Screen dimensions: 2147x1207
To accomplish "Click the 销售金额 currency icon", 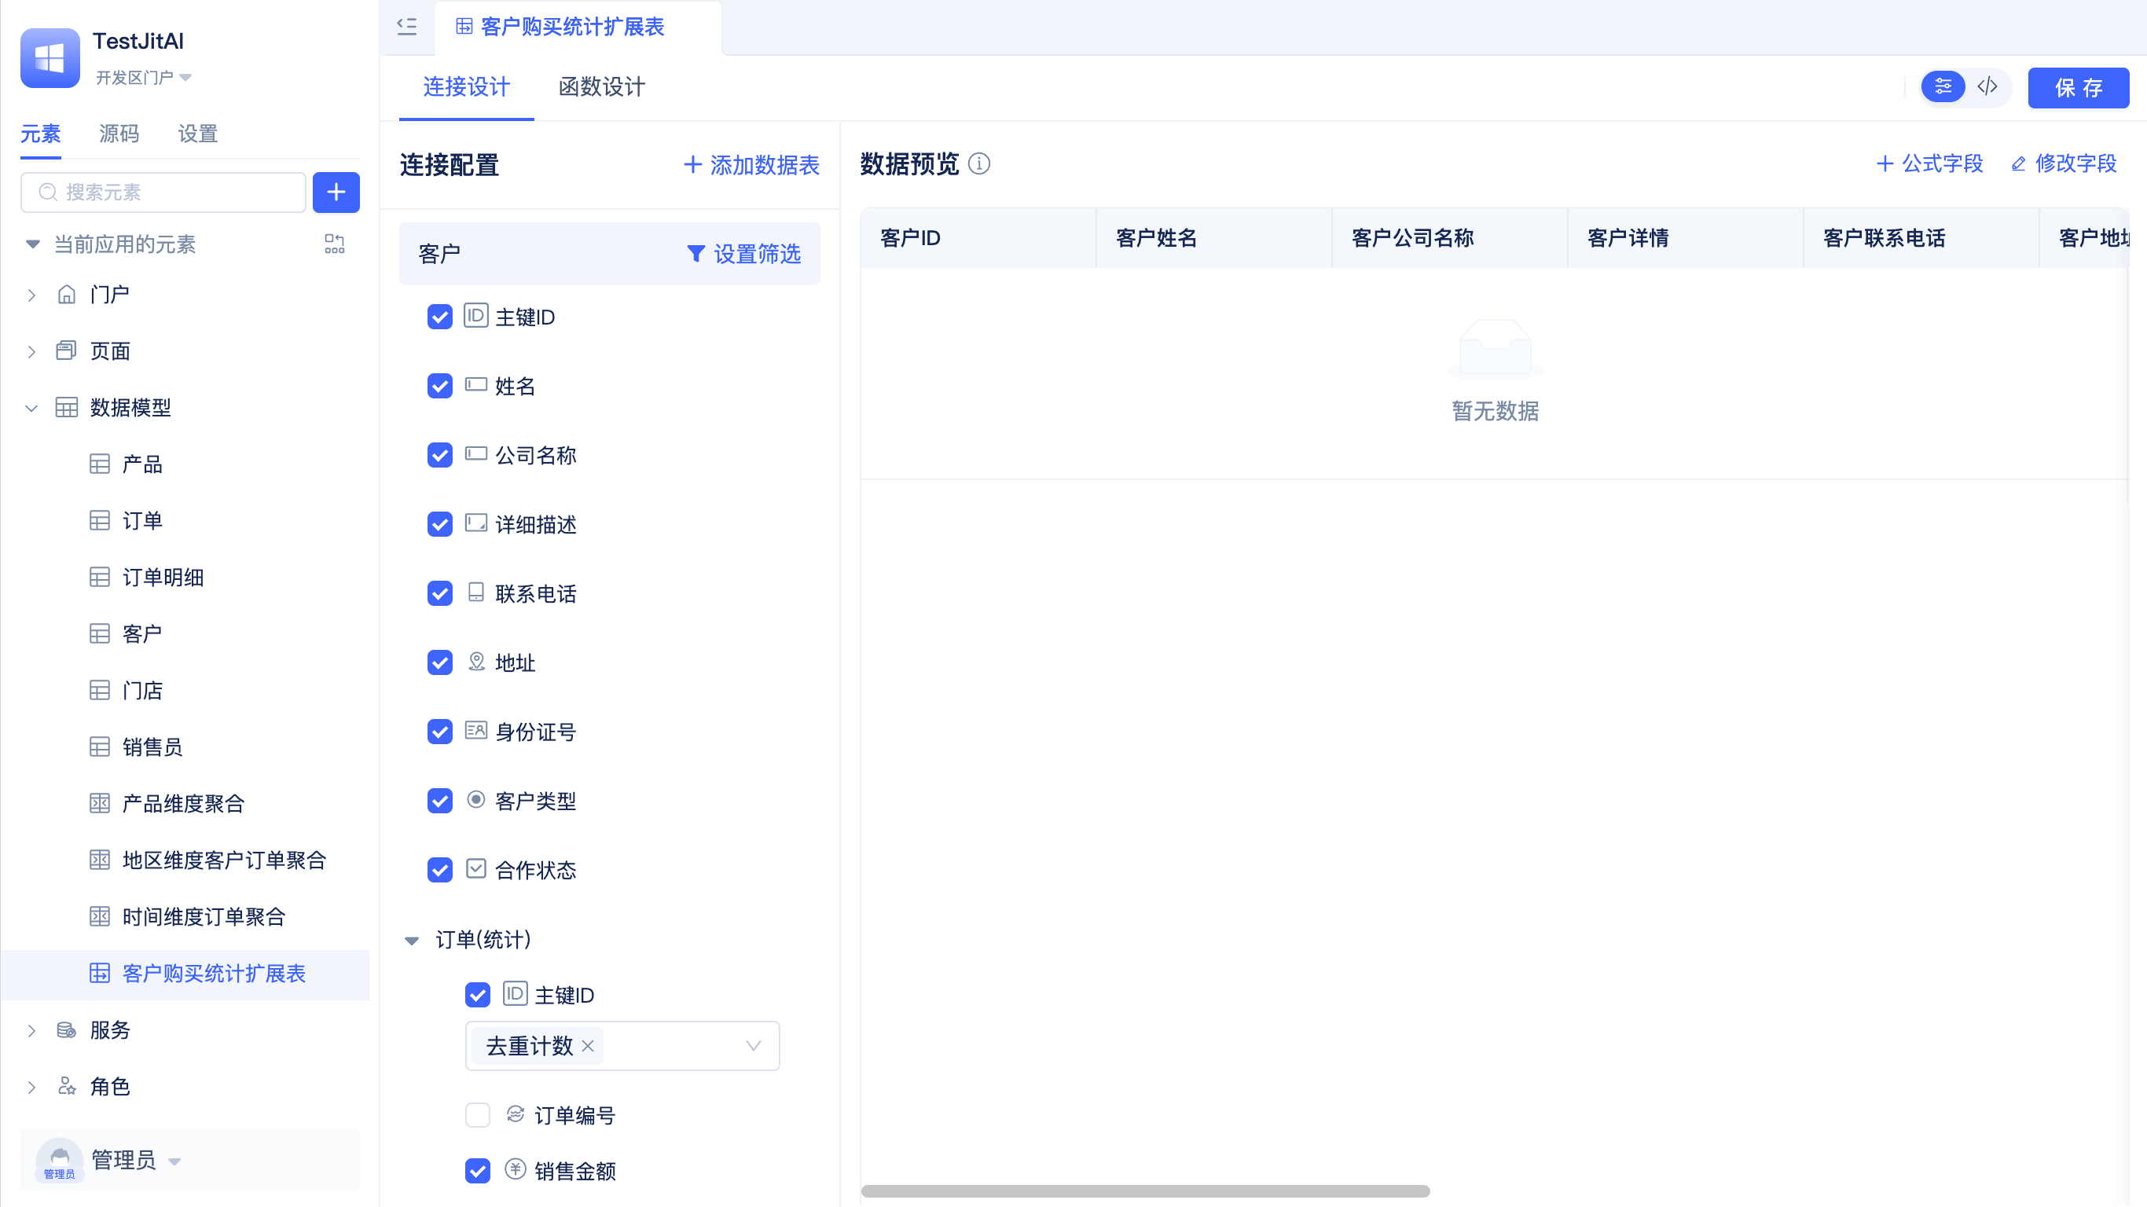I will pyautogui.click(x=515, y=1169).
